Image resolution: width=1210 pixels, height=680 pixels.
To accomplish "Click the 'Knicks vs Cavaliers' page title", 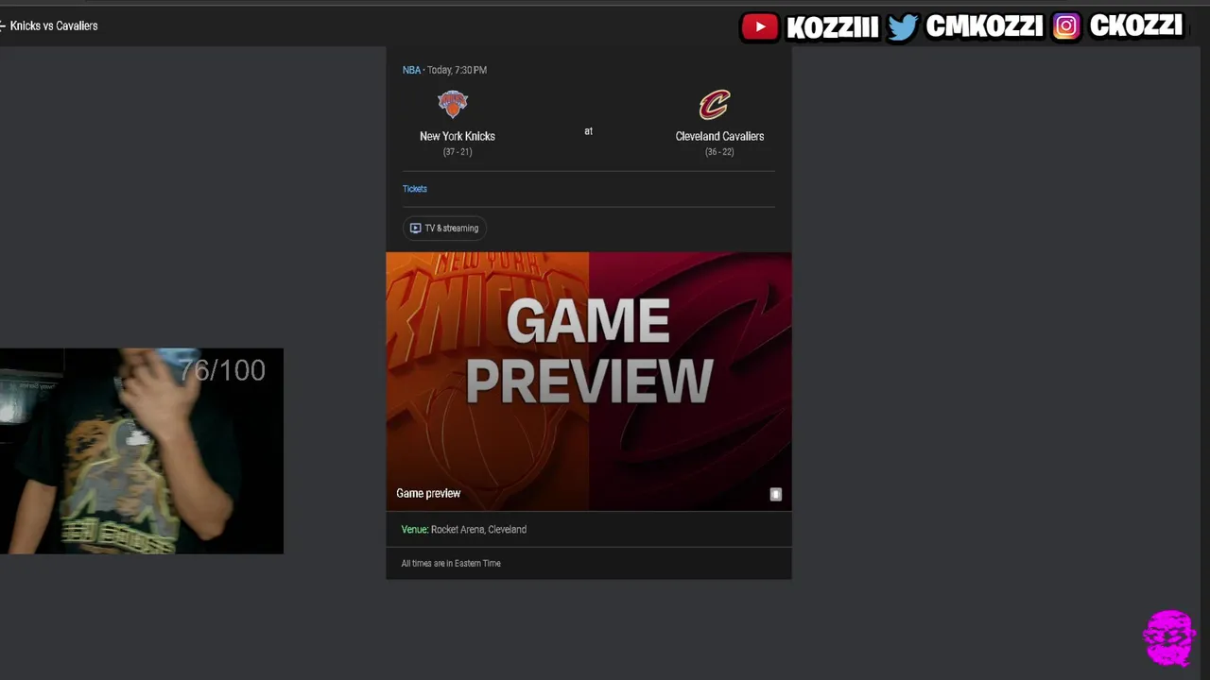I will (x=54, y=25).
